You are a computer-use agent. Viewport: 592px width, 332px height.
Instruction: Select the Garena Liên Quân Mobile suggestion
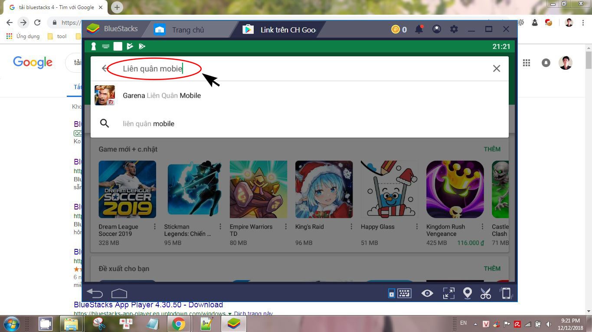[x=299, y=95]
